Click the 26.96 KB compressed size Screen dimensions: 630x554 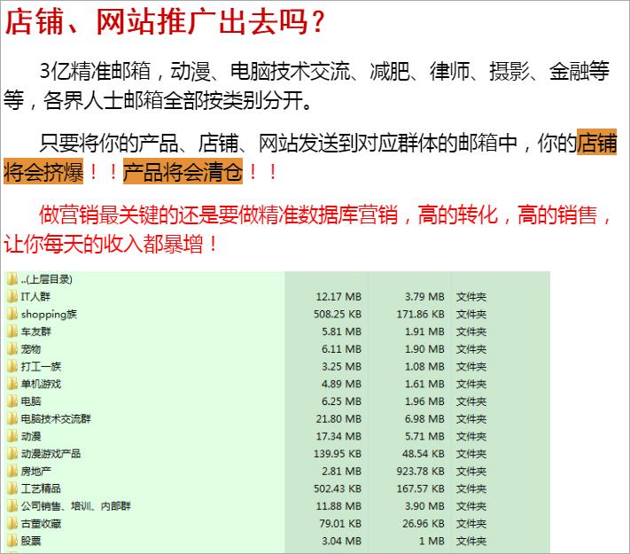(424, 524)
